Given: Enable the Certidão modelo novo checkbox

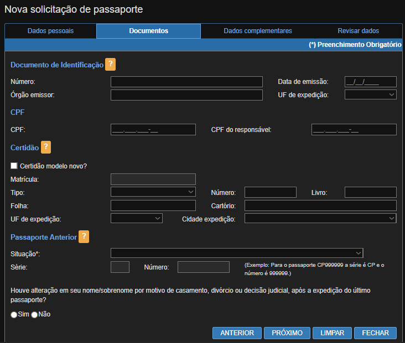Looking at the screenshot, I should (14, 166).
